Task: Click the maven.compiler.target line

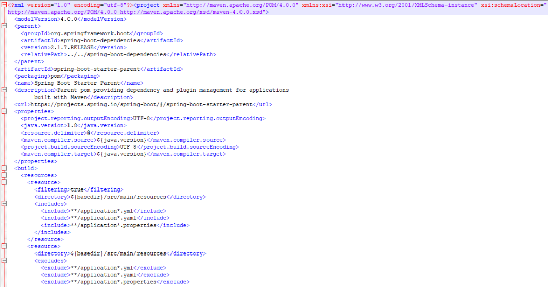Action: (x=123, y=154)
